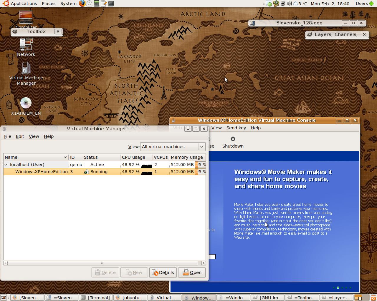Launch terminal from the top panel
This screenshot has width=377, height=301.
111,4
